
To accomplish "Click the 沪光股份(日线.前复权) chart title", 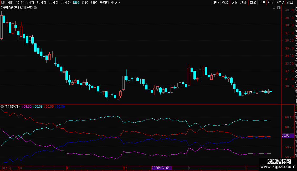I will 17,8.
